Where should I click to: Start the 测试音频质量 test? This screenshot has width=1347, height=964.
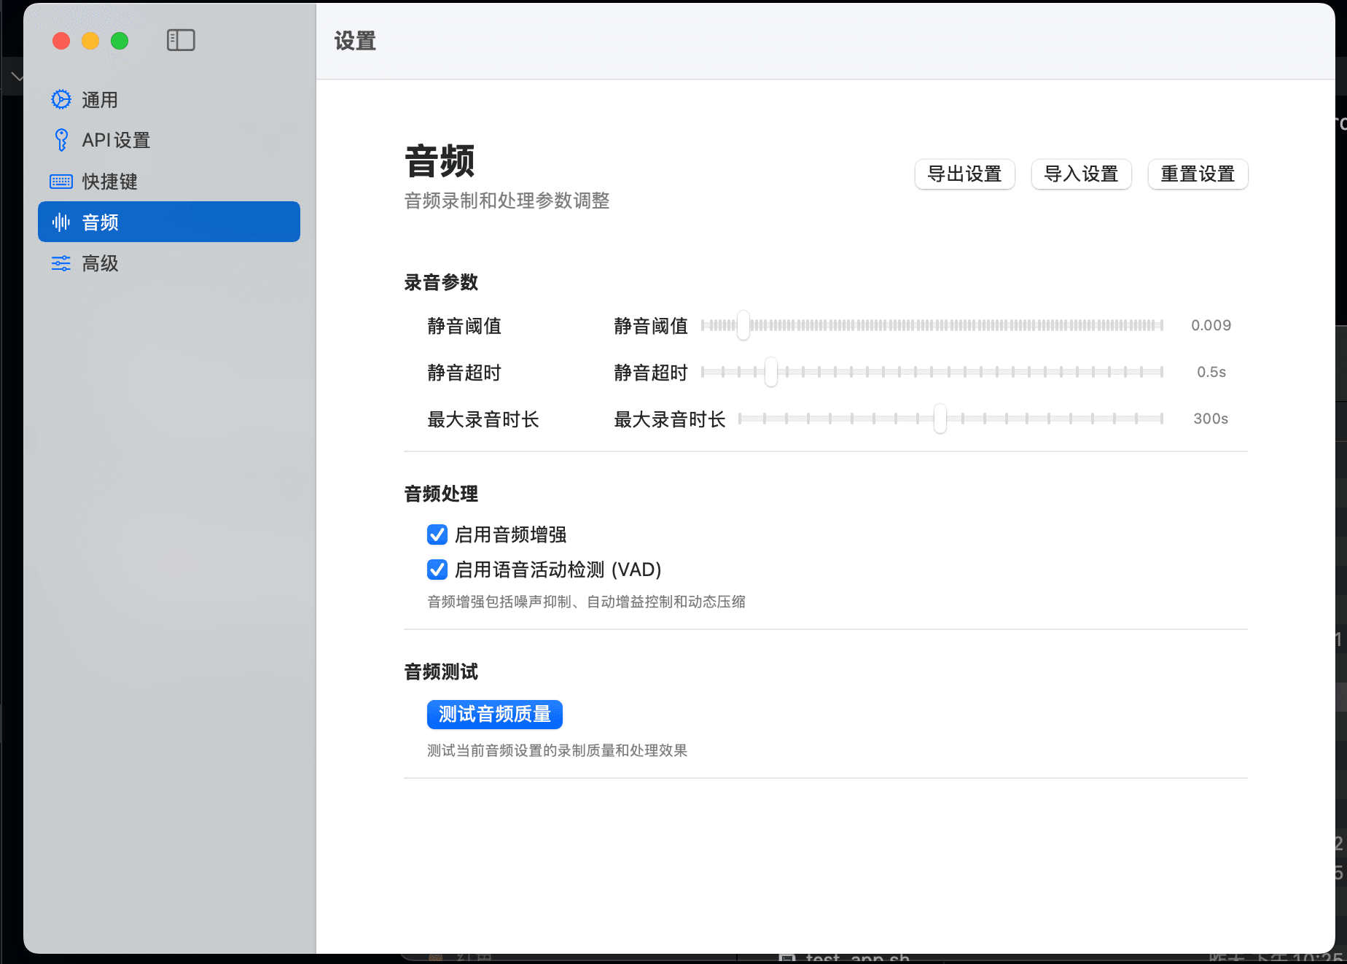pyautogui.click(x=495, y=715)
